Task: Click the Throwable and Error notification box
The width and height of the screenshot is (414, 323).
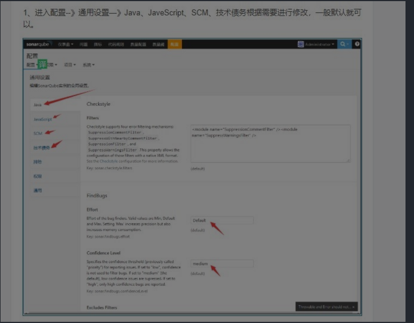Action: (x=326, y=307)
